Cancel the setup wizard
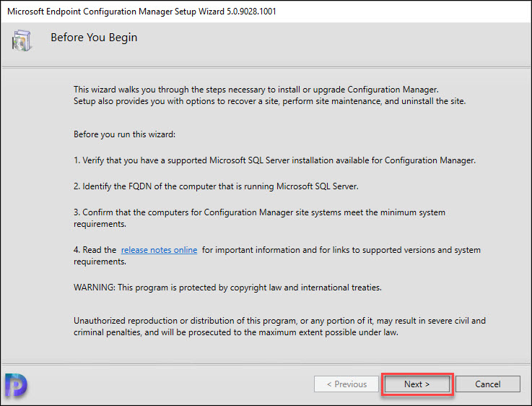This screenshot has width=532, height=406. [x=487, y=384]
